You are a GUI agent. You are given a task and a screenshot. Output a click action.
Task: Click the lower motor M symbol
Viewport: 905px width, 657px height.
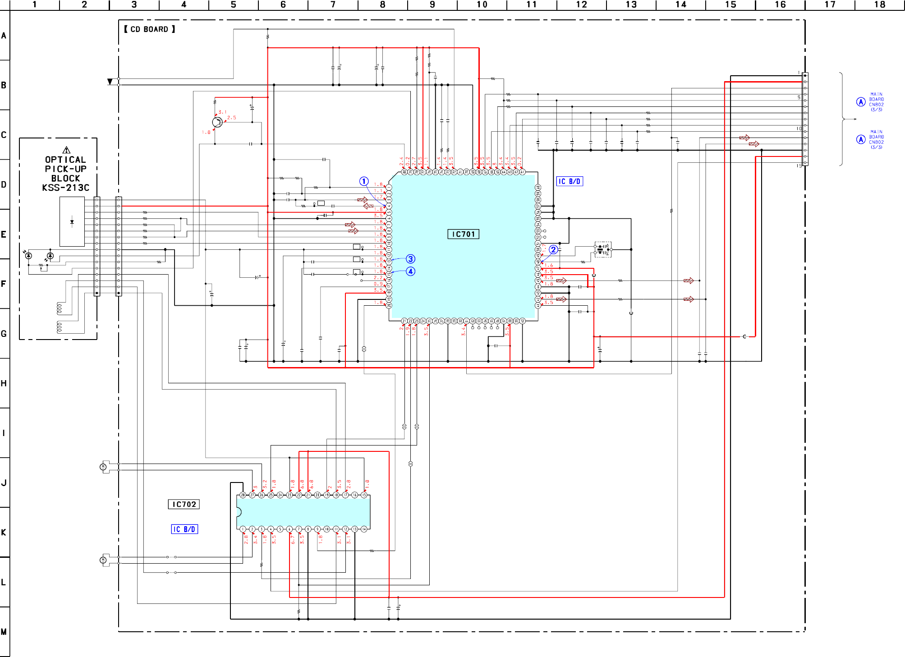click(103, 560)
